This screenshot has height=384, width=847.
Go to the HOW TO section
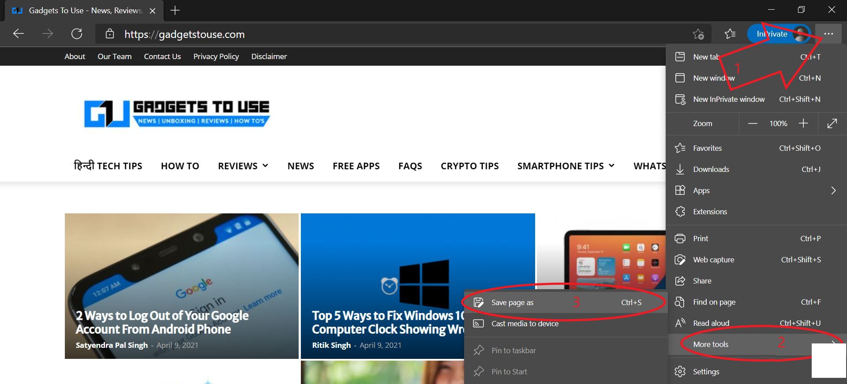coord(180,166)
